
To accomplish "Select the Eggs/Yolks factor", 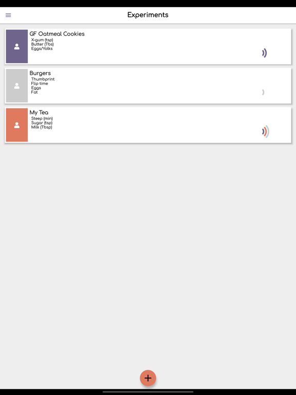I will [42, 48].
